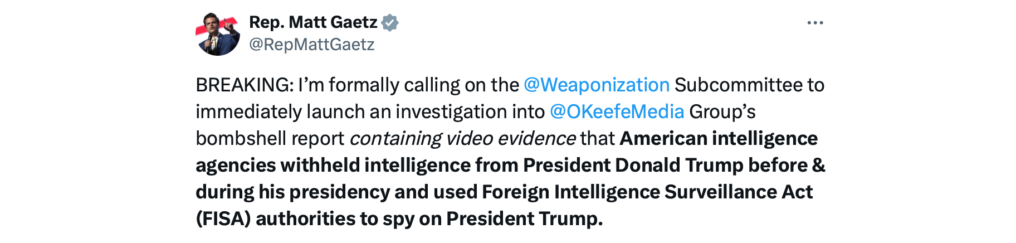The height and width of the screenshot is (243, 1016).
Task: Click the "bombshell report" phrase
Action: coord(270,138)
